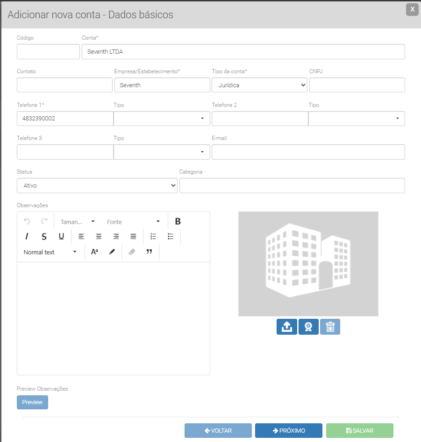This screenshot has height=442, width=421.
Task: Toggle underline formatting
Action: (x=61, y=237)
